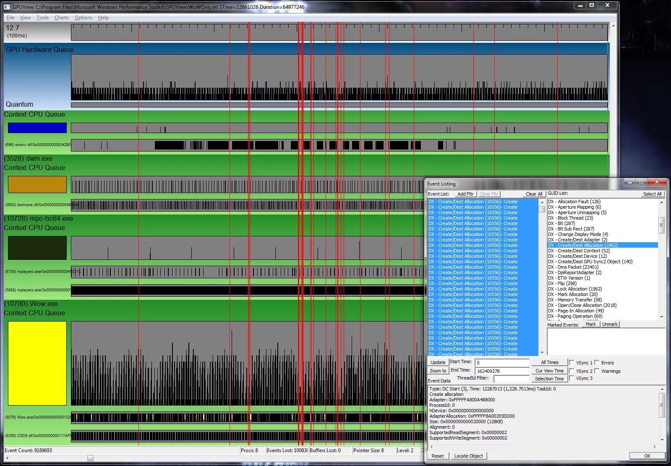Tick the VSync 1 checkbox
The height and width of the screenshot is (466, 671).
coord(572,363)
